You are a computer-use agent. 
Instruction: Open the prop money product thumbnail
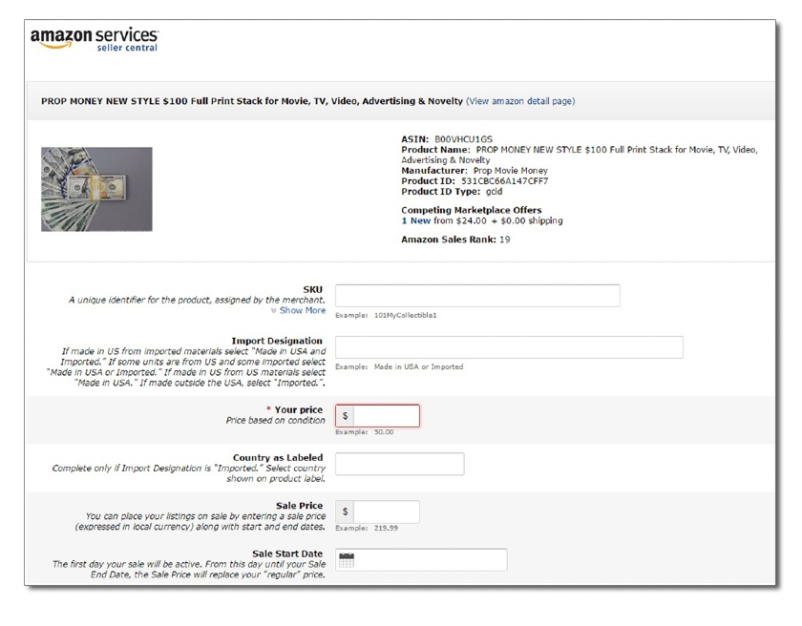96,189
